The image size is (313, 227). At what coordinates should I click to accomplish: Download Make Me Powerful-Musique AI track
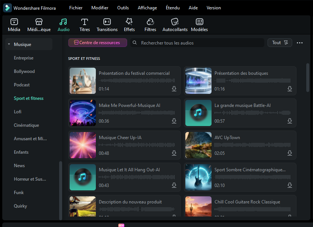point(174,121)
